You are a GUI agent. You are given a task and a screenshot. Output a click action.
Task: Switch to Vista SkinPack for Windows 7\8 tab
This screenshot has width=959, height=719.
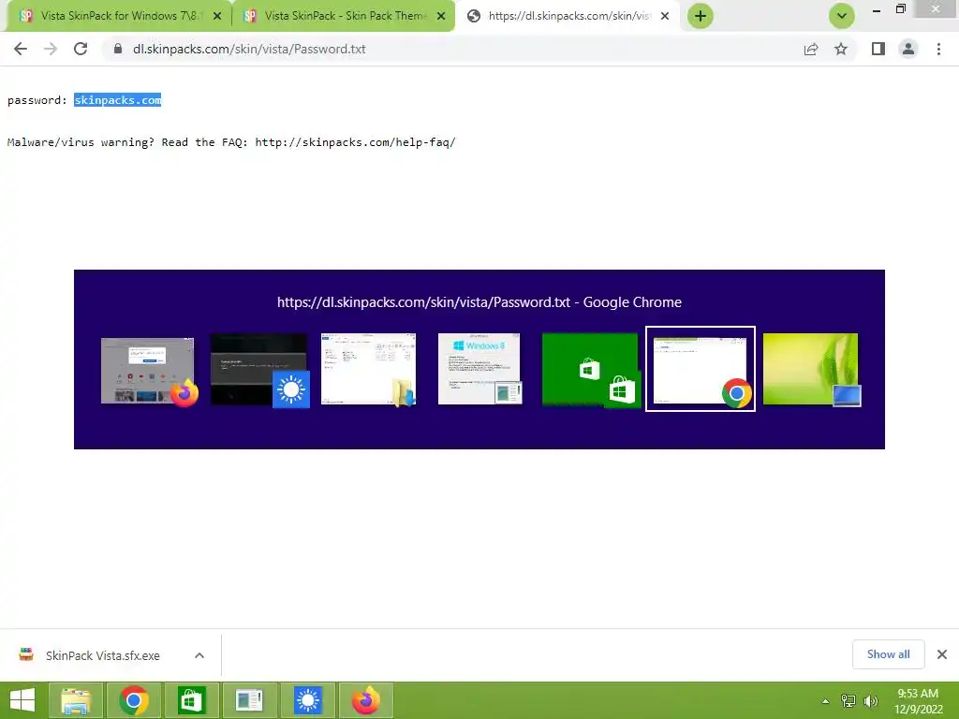(x=119, y=16)
